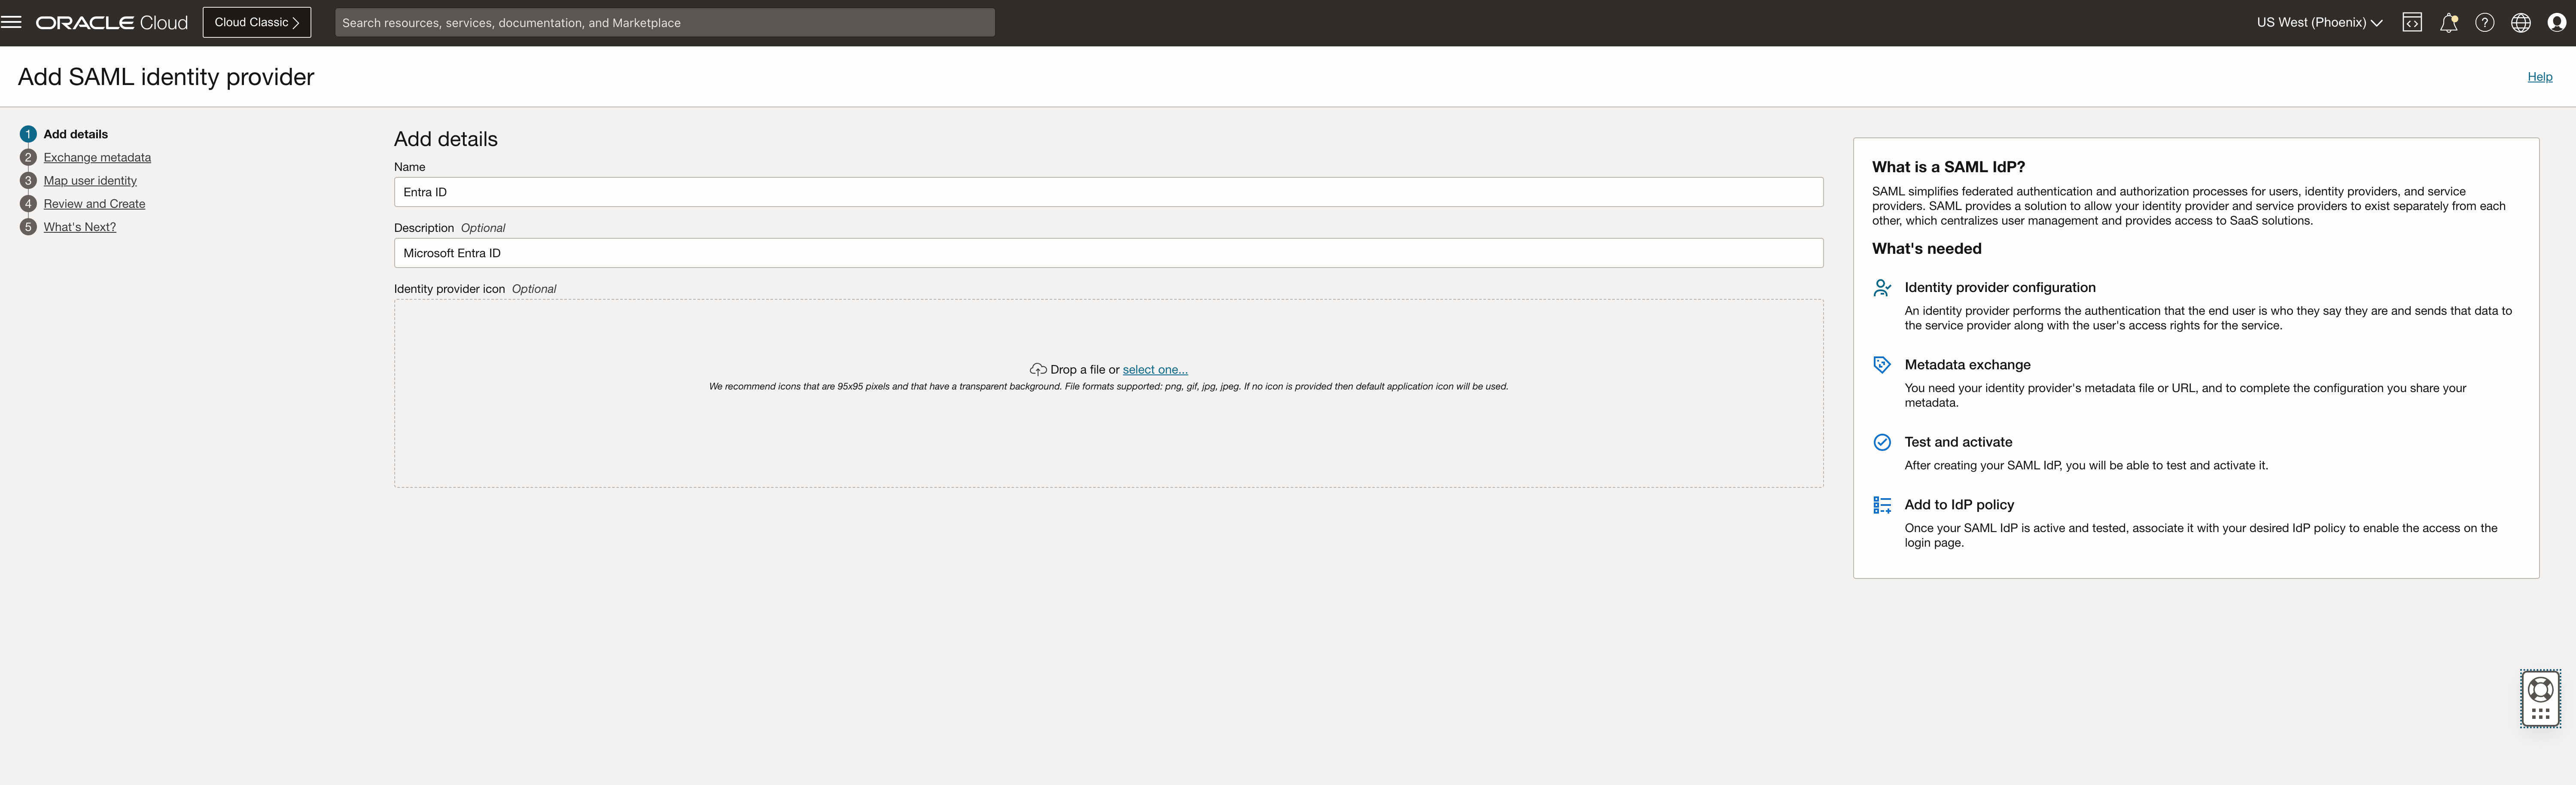Click the Cloud Classic button
The image size is (2576, 785).
(256, 22)
